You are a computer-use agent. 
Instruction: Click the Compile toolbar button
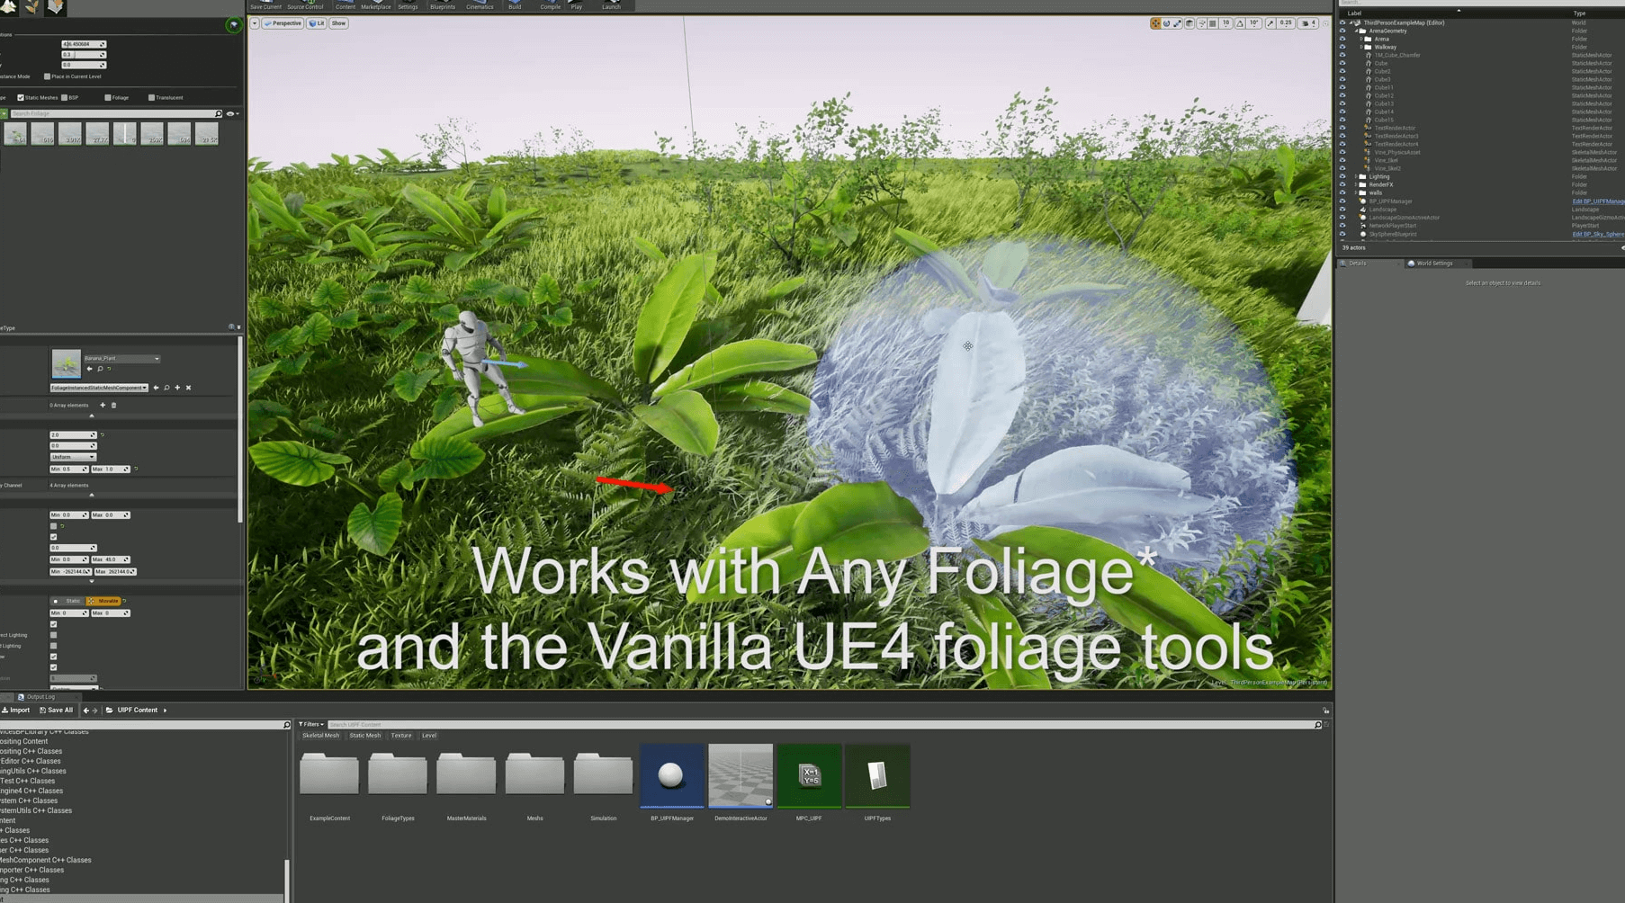(x=551, y=5)
